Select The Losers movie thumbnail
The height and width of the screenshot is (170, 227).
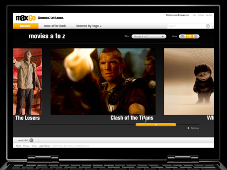pyautogui.click(x=27, y=81)
